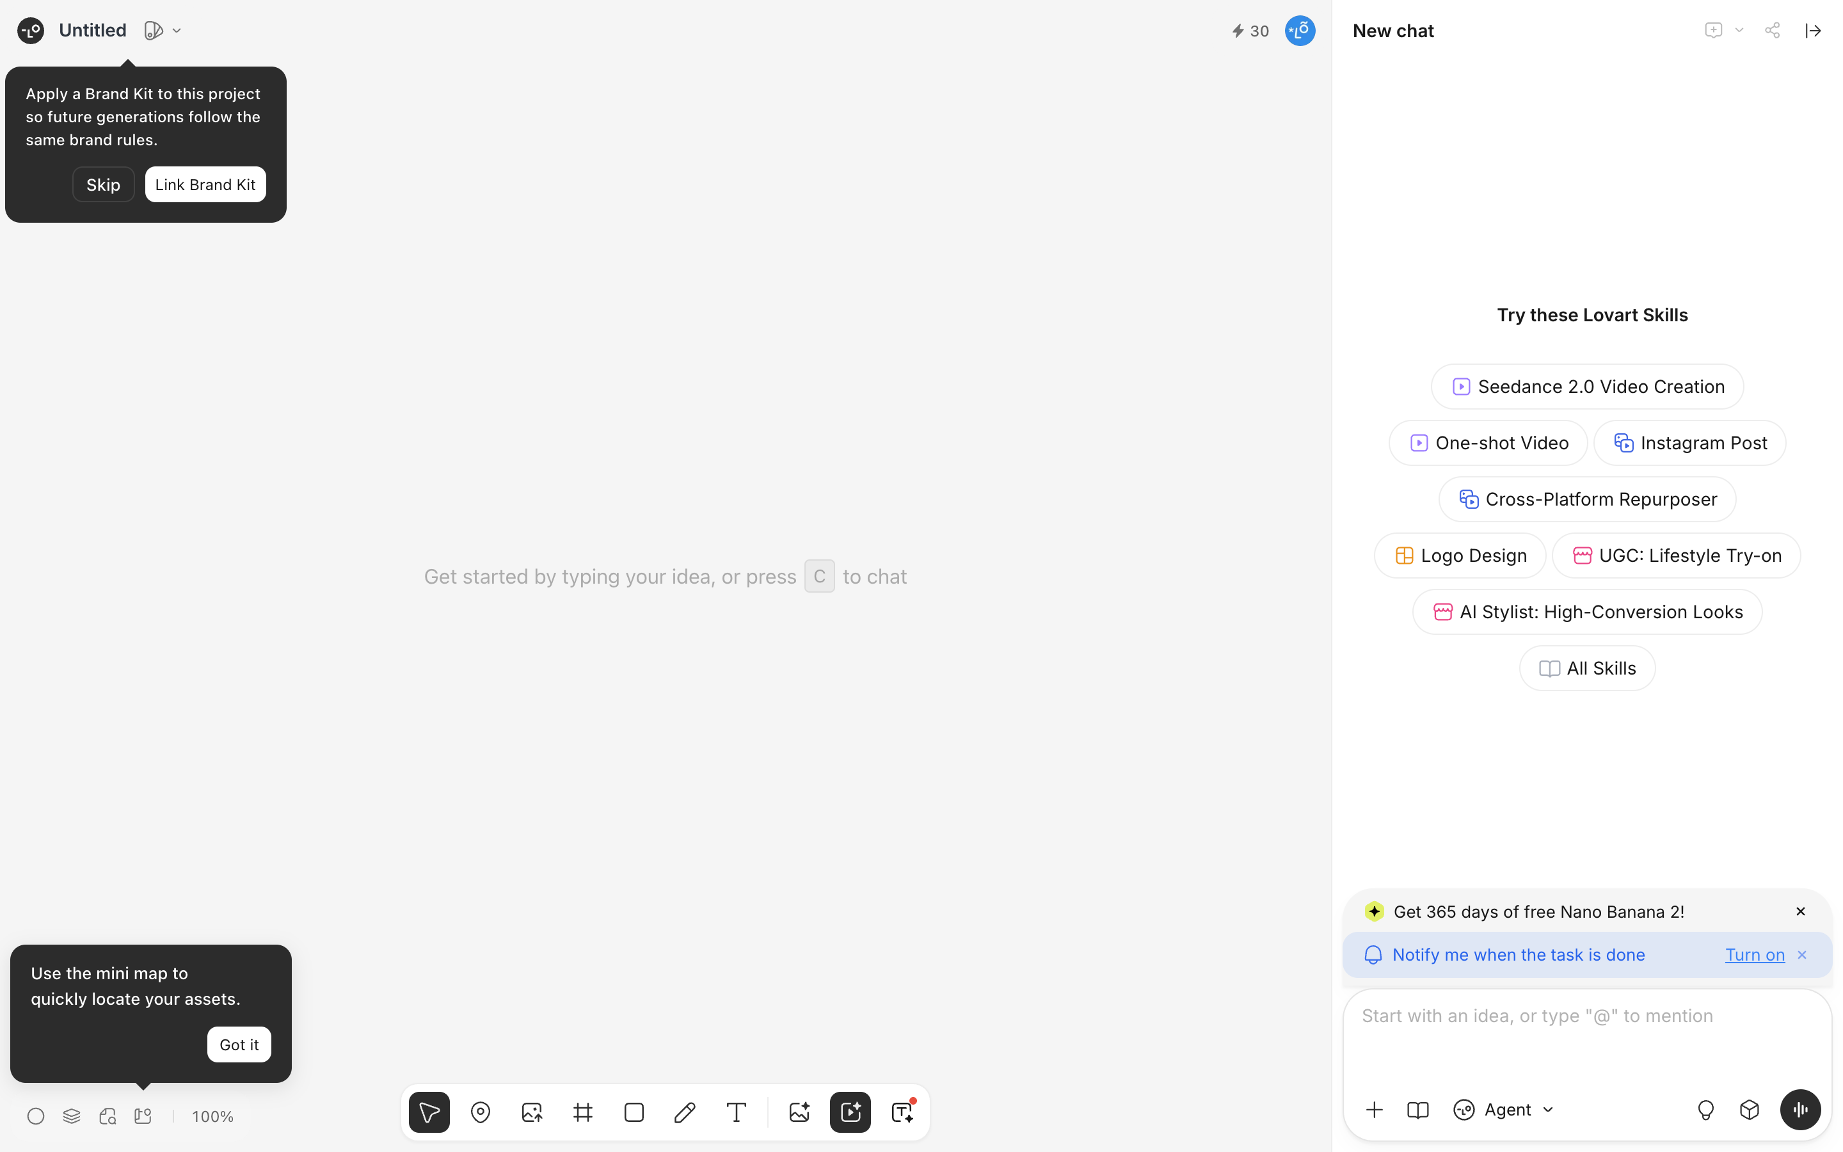Toggle the mini map circle icon
This screenshot has height=1152, width=1843.
coord(36,1116)
